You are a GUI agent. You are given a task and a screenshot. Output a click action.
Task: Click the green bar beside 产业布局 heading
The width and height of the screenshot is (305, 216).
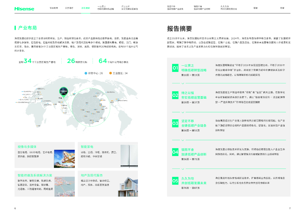[x=15, y=28]
